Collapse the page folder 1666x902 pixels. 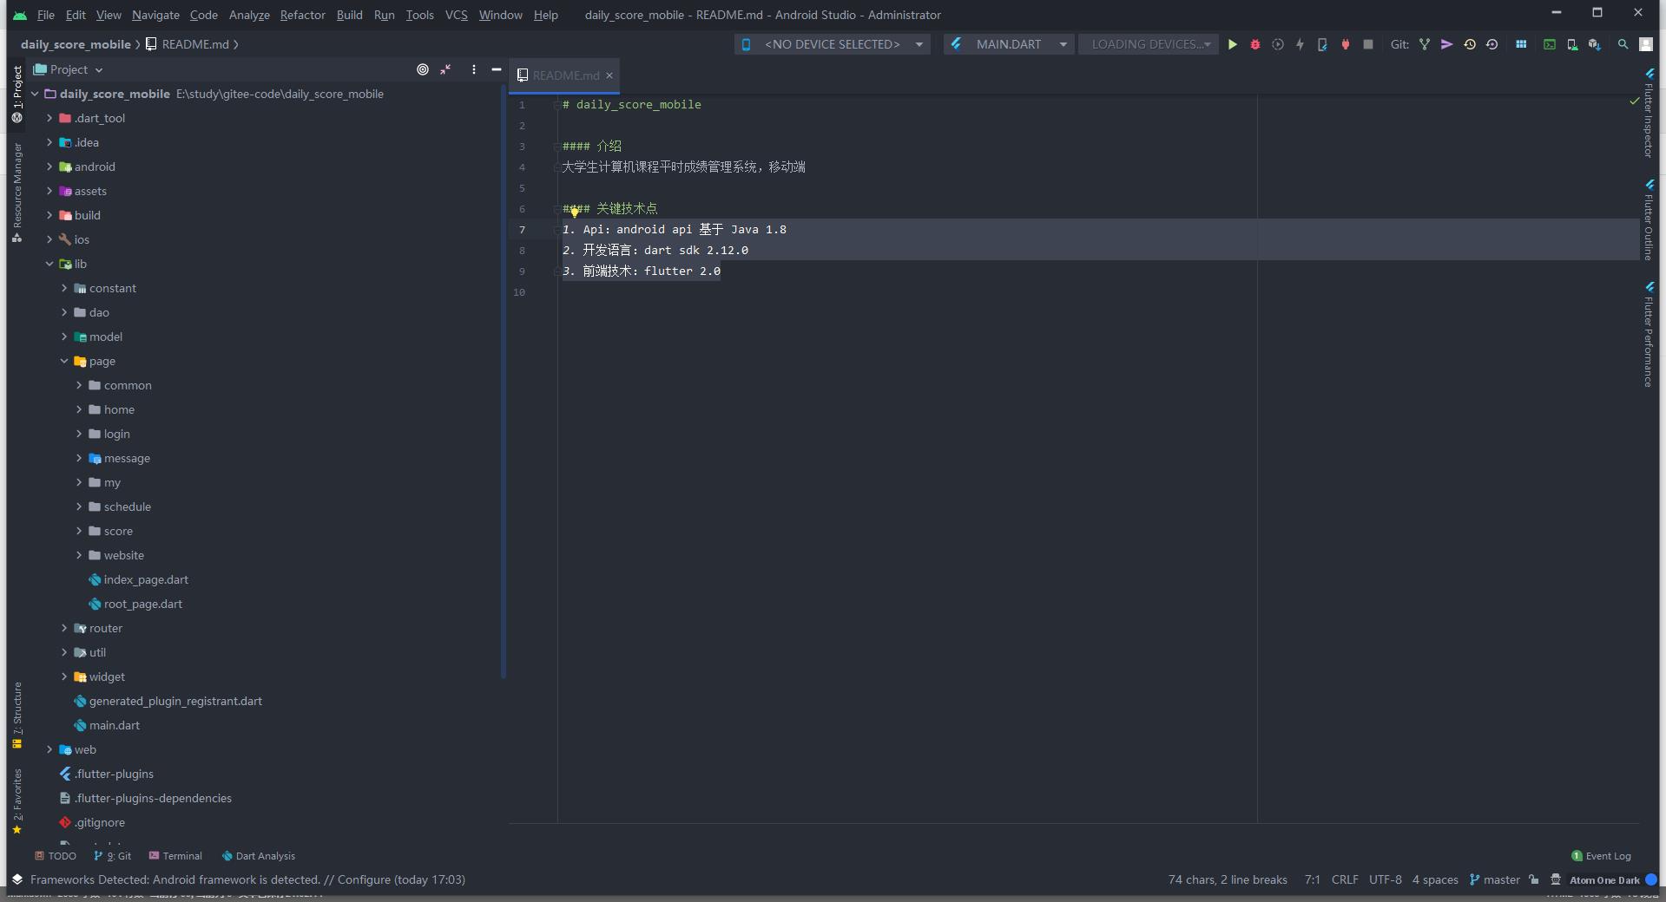[x=64, y=361]
